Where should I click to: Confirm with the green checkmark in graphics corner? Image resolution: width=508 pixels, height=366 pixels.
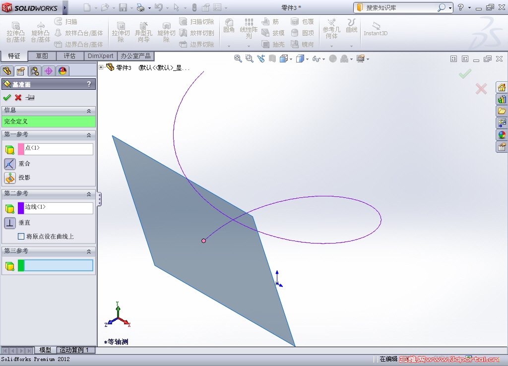(x=465, y=74)
